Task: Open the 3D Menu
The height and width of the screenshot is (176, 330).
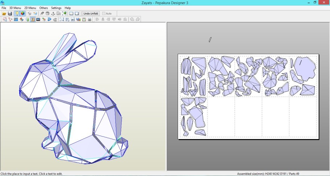Action: coord(15,8)
